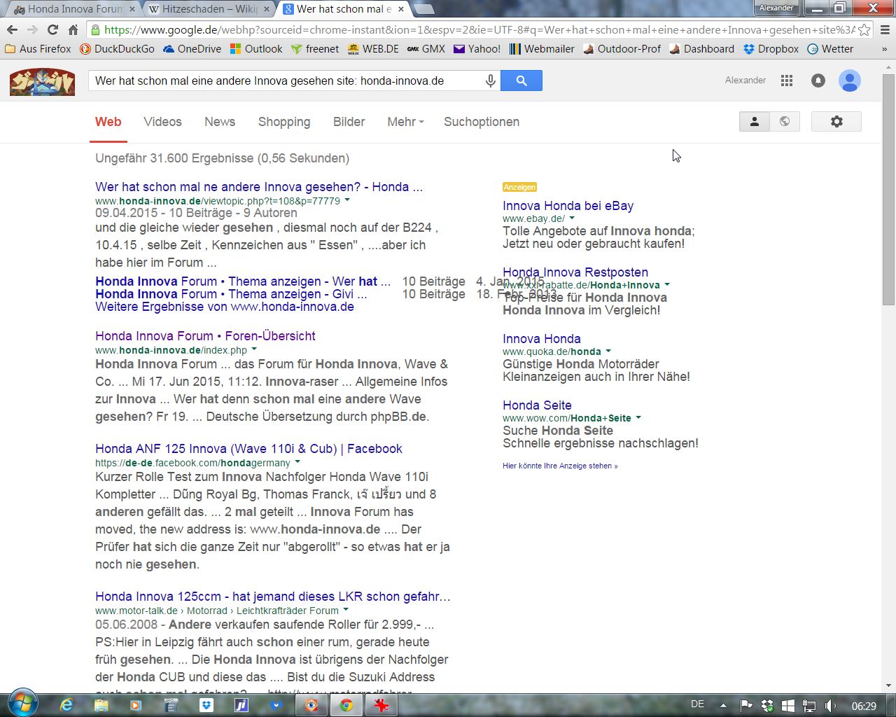The height and width of the screenshot is (717, 896).
Task: Open Honda ANF 125 Innova Facebook result
Action: 248,449
